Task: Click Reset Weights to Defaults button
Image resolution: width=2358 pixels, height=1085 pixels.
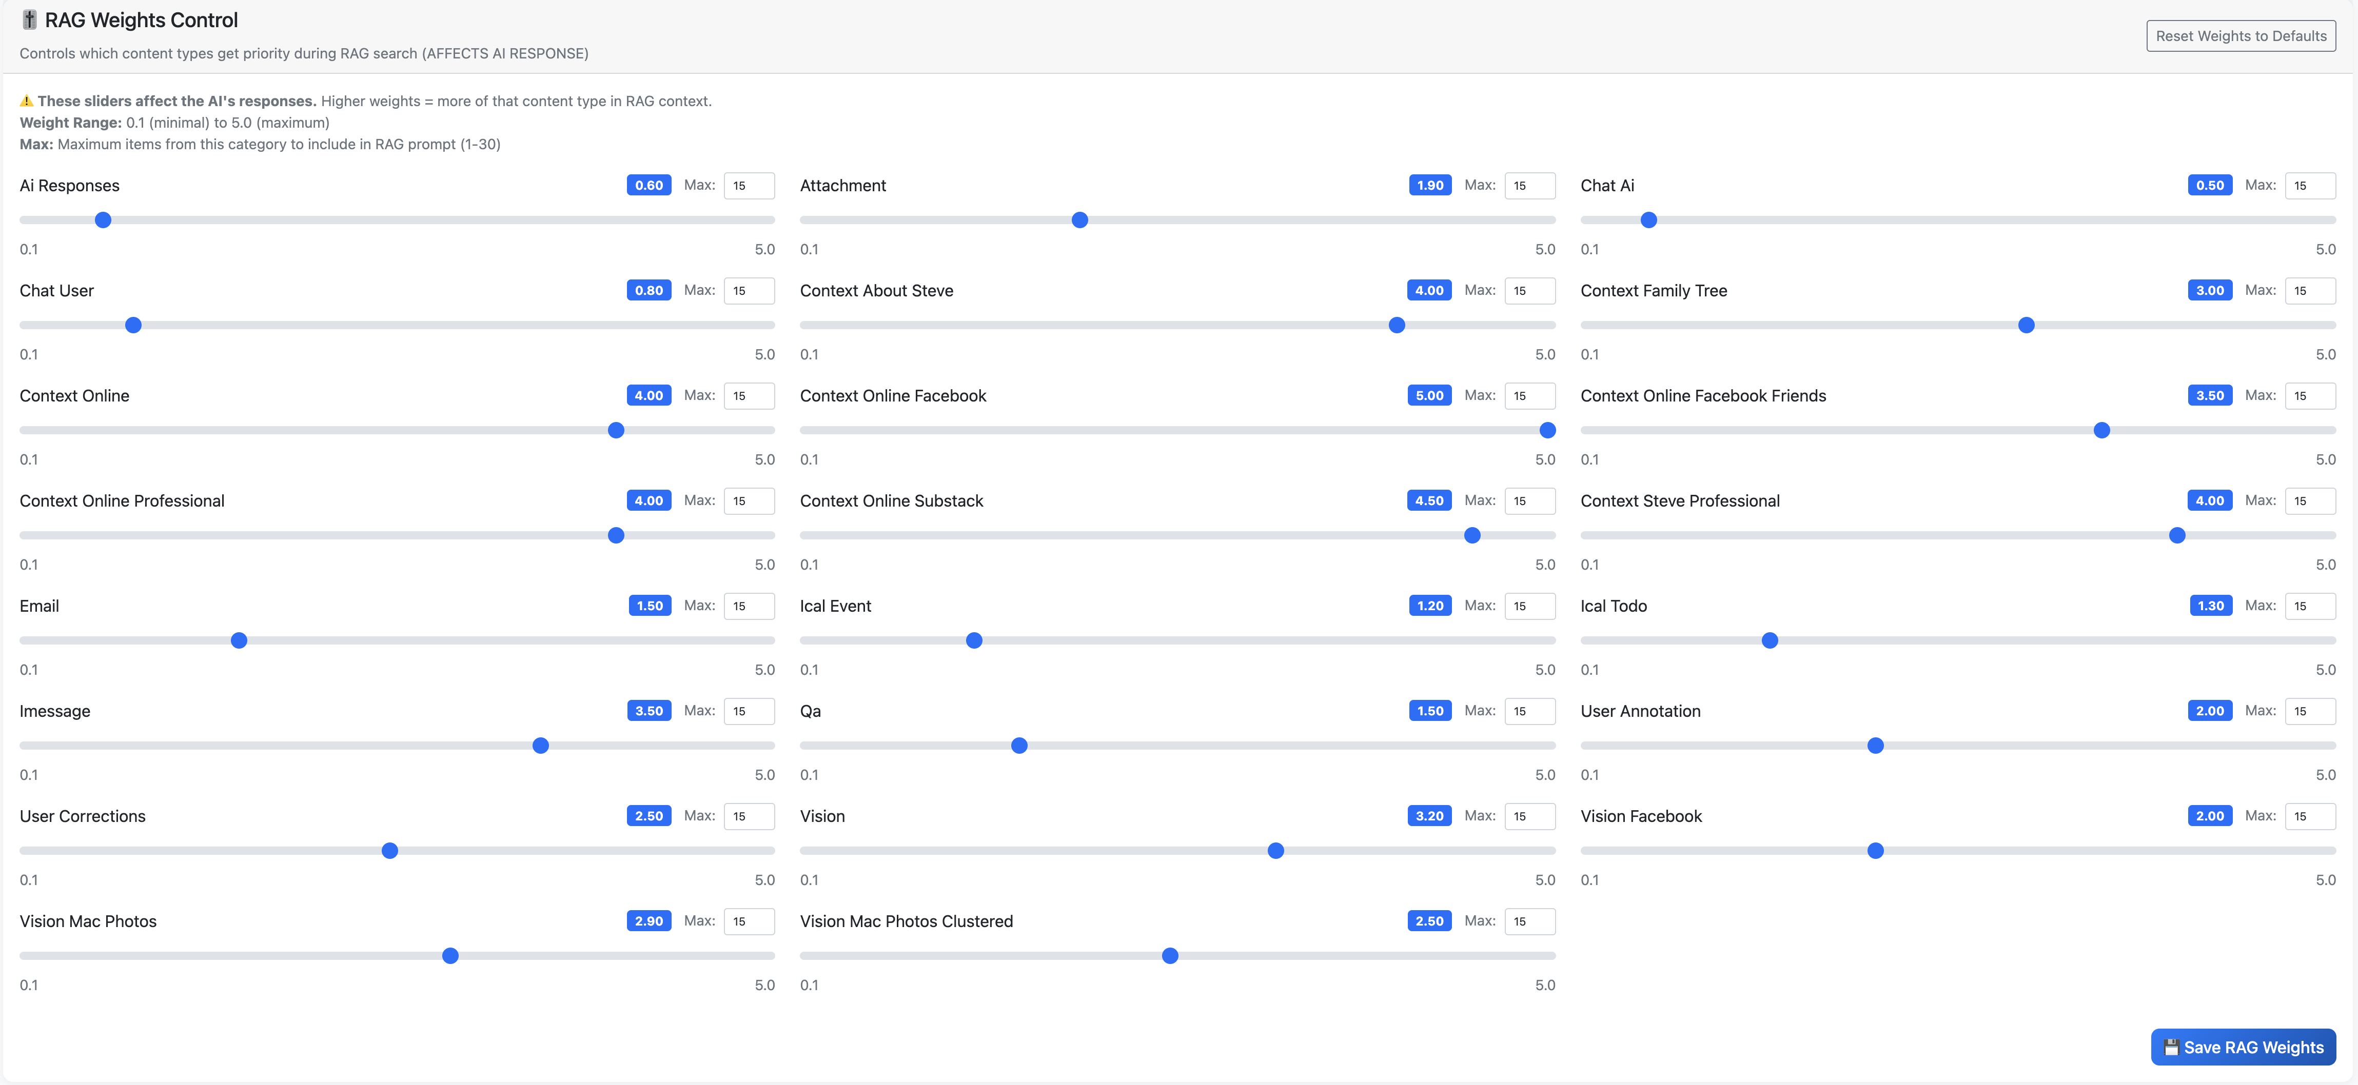Action: (2240, 36)
